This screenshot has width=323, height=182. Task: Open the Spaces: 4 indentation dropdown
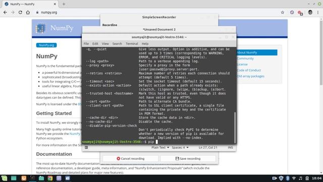(180, 148)
